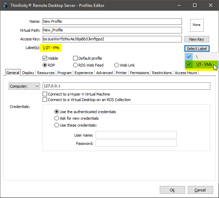Click into the Name field
The width and height of the screenshot is (219, 198).
(112, 21)
